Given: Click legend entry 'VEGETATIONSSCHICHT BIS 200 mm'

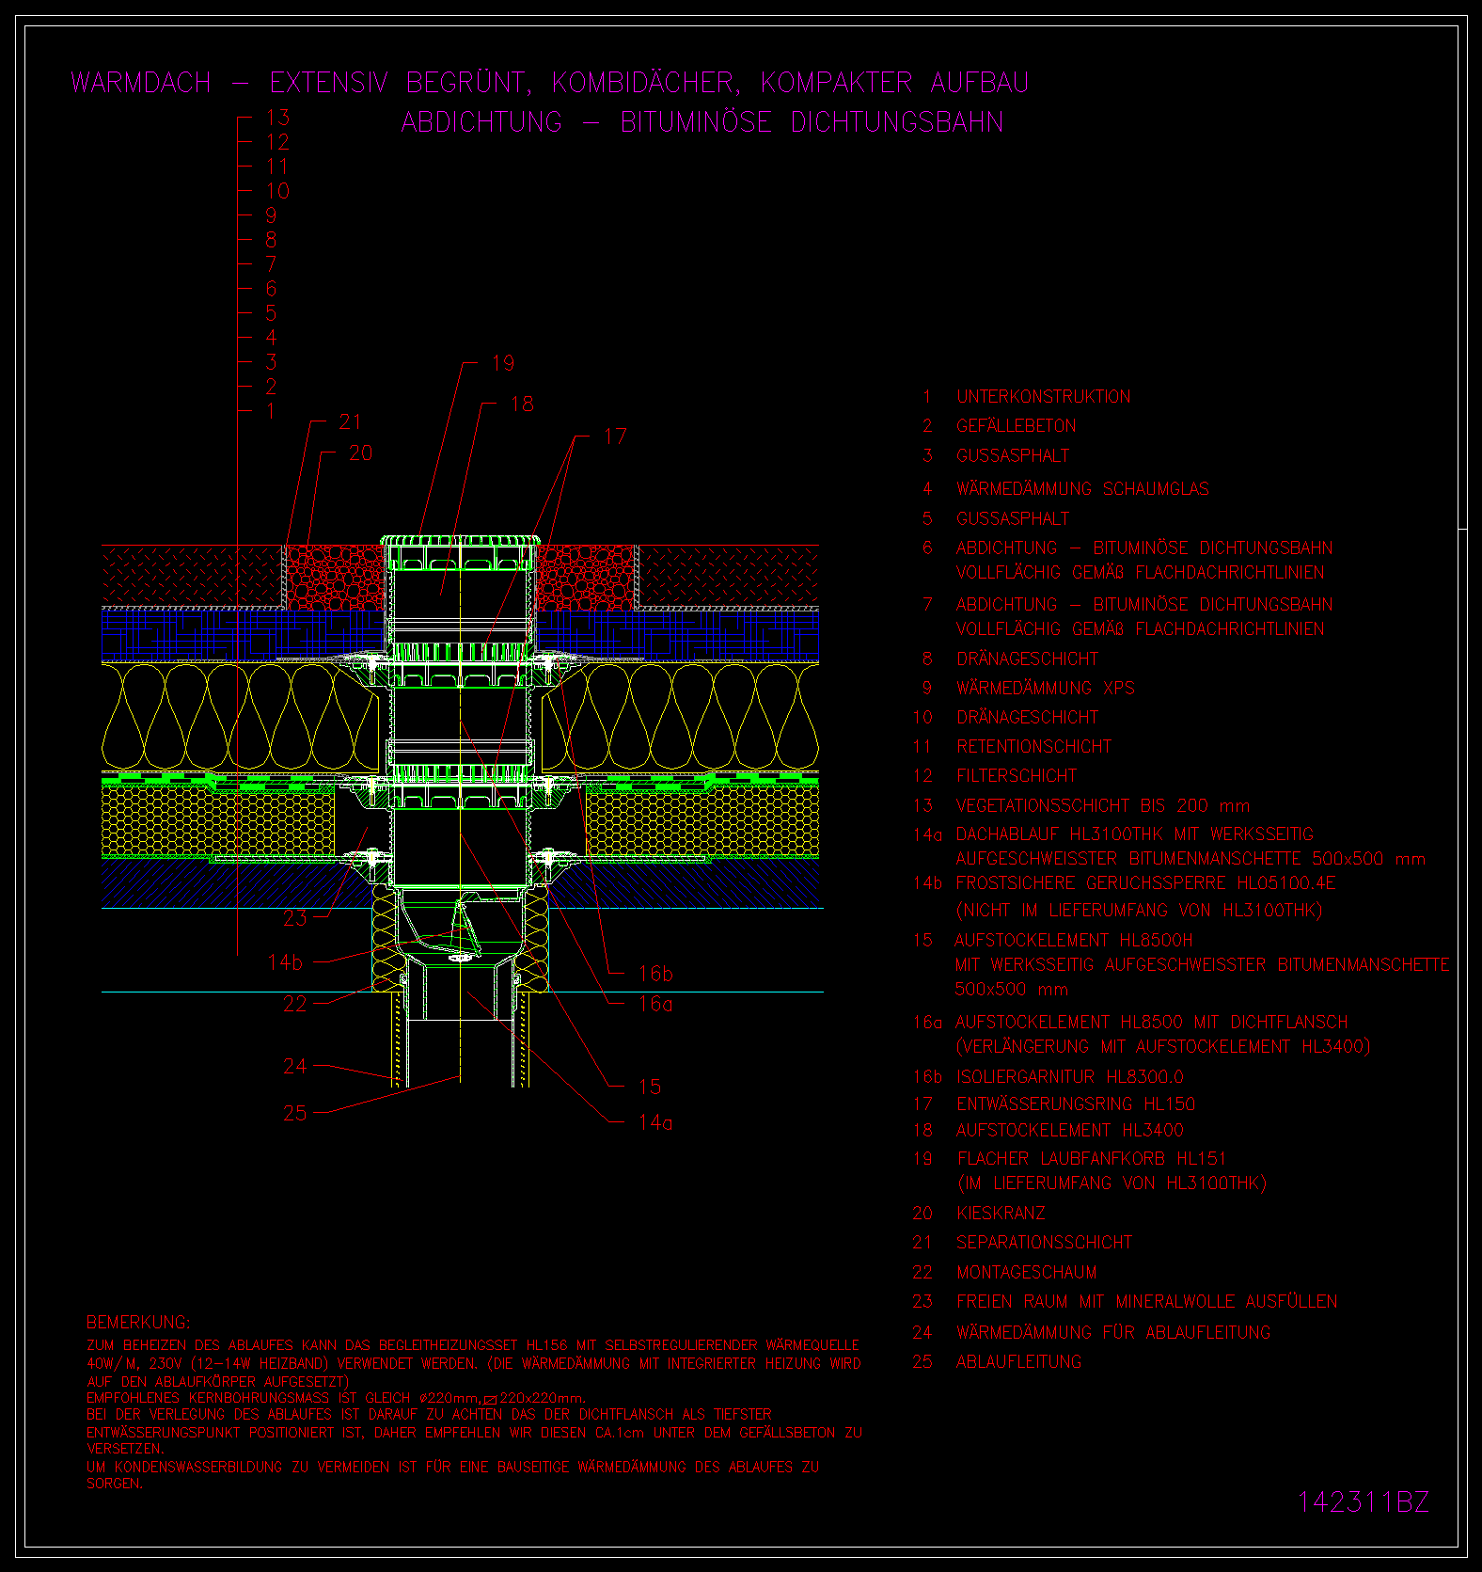Looking at the screenshot, I should (x=1103, y=805).
